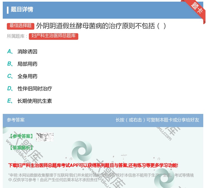Click the 最佳选择题 question type tag
The height and width of the screenshot is (188, 206).
21,26
